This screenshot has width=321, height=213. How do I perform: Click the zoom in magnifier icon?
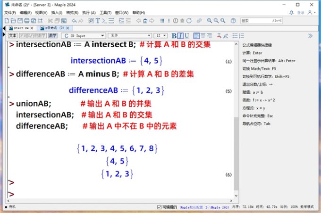point(209,21)
